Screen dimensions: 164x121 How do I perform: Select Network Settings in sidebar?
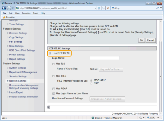(x=18, y=81)
